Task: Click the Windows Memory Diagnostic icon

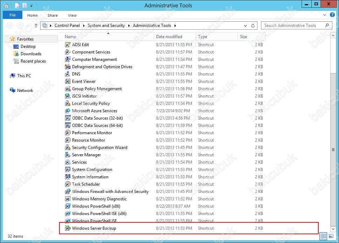Action: tap(68, 199)
